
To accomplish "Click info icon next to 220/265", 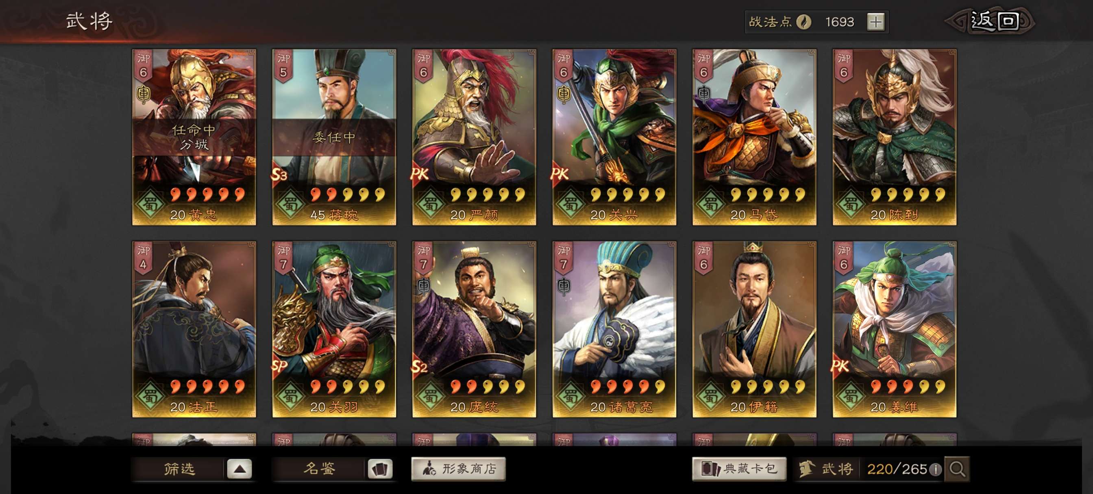I will click(x=936, y=469).
